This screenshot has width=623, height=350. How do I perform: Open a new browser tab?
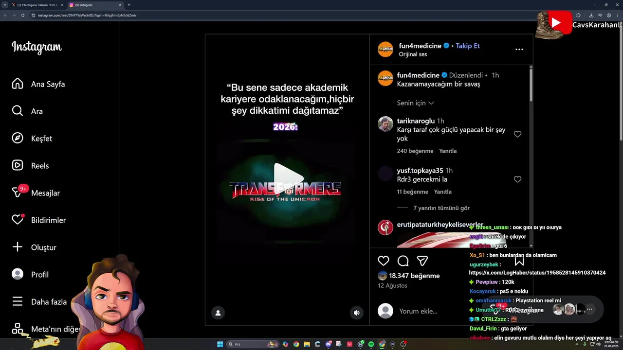tap(128, 5)
